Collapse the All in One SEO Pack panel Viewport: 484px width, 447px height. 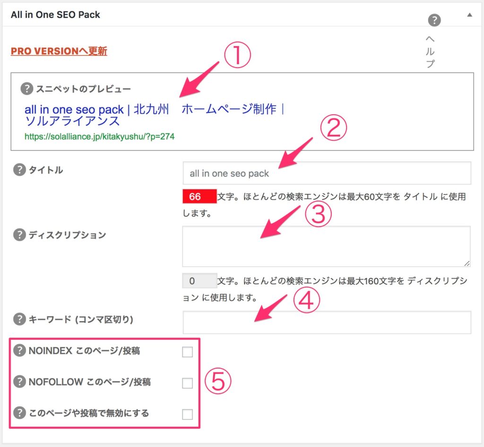tap(469, 15)
